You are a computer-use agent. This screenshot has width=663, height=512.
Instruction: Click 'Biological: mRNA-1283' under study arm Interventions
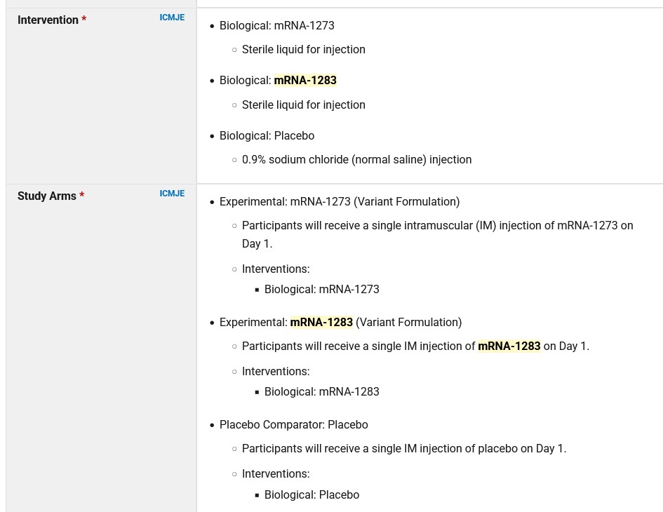tap(321, 392)
